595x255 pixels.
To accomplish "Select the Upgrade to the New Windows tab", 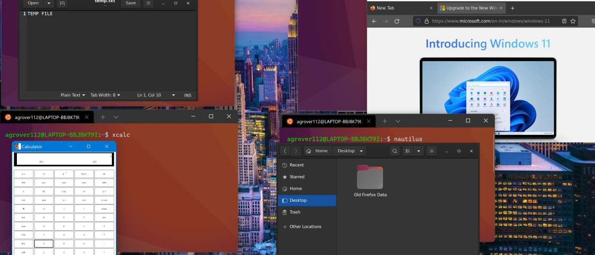I will coord(472,8).
